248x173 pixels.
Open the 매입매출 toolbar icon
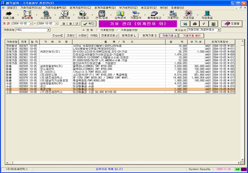(x=27, y=15)
